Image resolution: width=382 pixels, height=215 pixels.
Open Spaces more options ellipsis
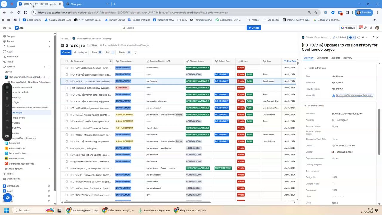click(49, 67)
